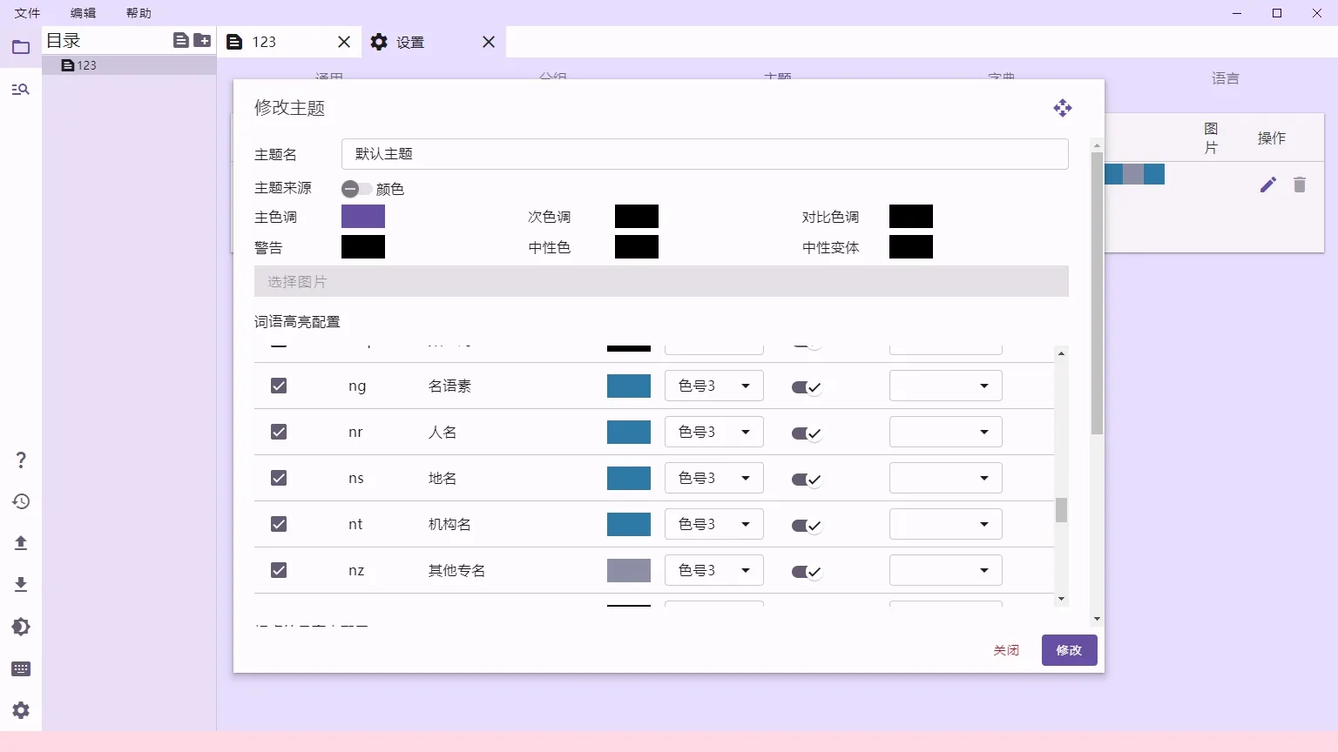Image resolution: width=1338 pixels, height=752 pixels.
Task: Open 色号3 dropdown in nt row
Action: point(714,524)
